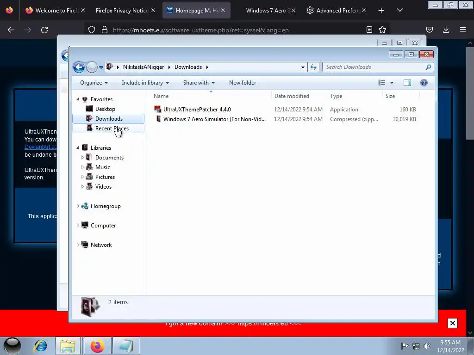474x355 pixels.
Task: Open Firefox View from the tab strip
Action: [9, 10]
